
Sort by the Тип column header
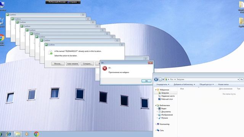[239, 89]
